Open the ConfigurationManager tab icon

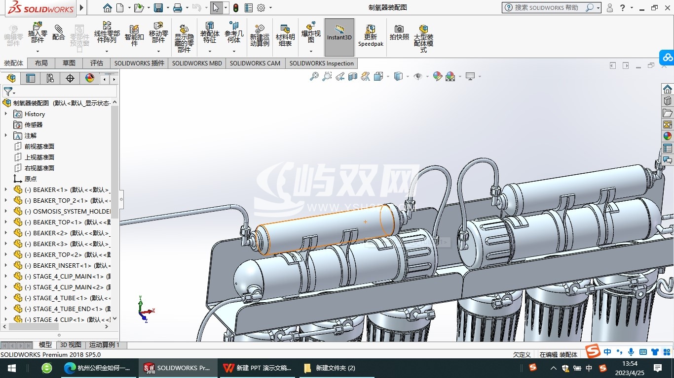(50, 78)
